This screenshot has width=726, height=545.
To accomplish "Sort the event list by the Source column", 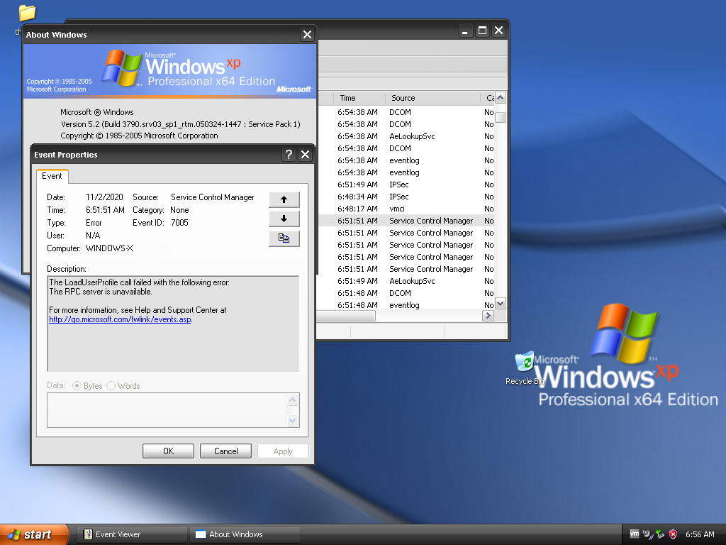I will (x=432, y=98).
